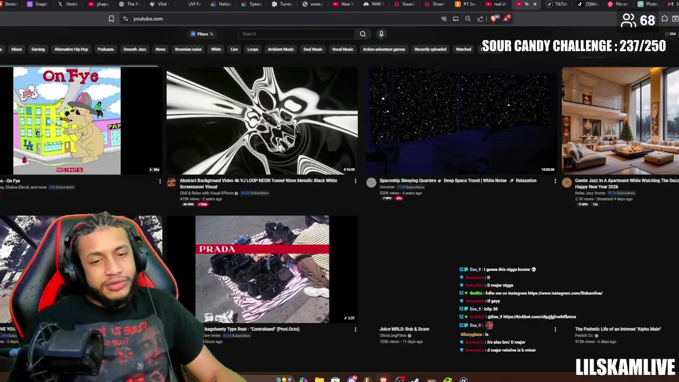
Task: Play the Spaceship Sleeping Quarters starfield thumbnail
Action: (x=462, y=120)
